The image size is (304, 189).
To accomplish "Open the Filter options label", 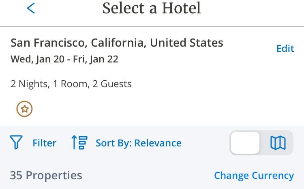I will (45, 143).
